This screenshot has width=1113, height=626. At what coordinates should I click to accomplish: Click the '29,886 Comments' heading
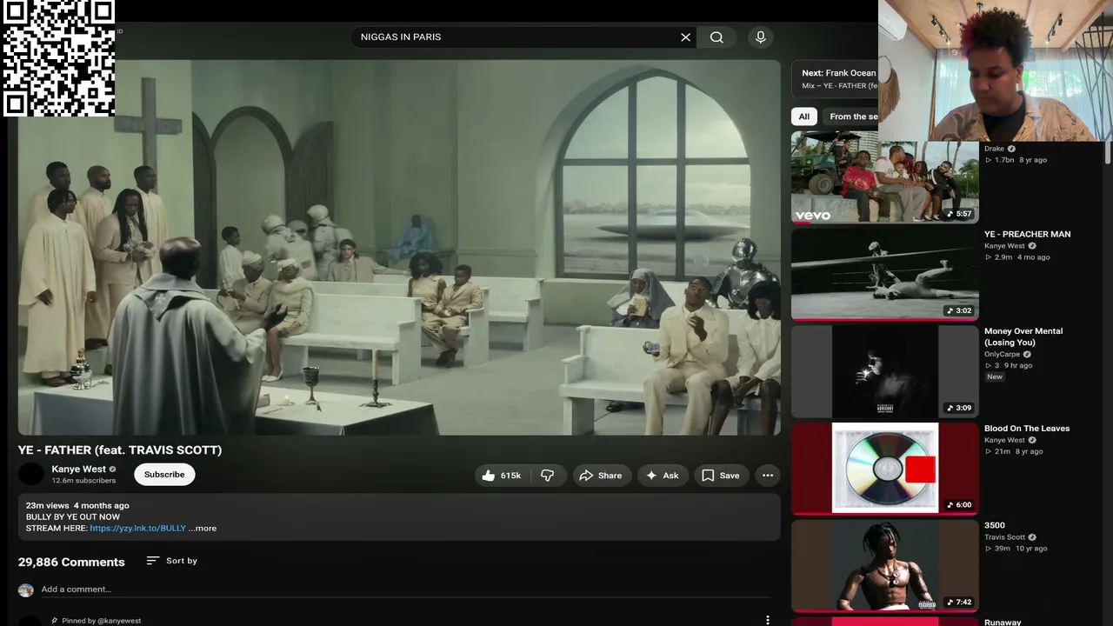tap(71, 562)
